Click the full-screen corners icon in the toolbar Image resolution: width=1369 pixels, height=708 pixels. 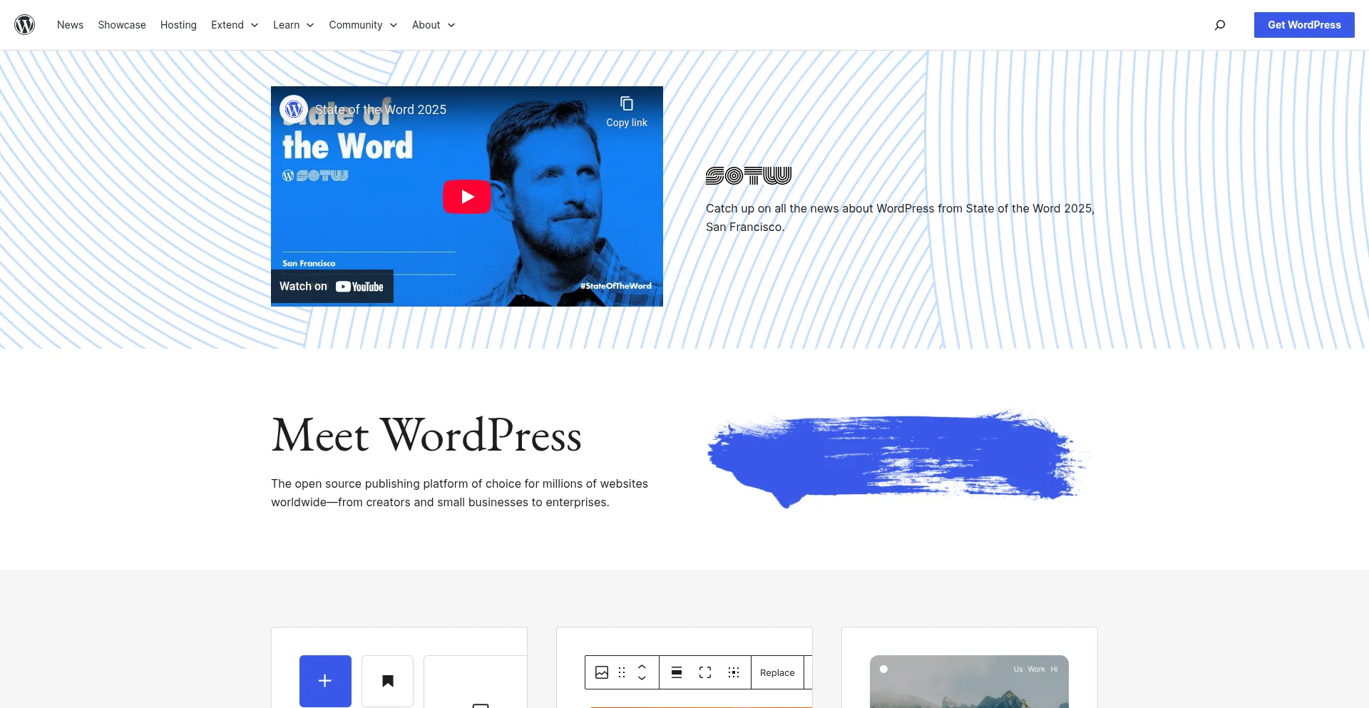(x=705, y=672)
